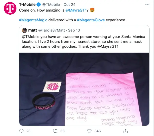Click the T-Mobile profile avatar

[10, 8]
